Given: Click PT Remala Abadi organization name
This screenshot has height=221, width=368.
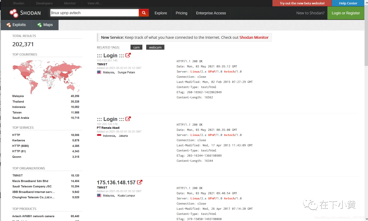Looking at the screenshot, I should pos(108,128).
